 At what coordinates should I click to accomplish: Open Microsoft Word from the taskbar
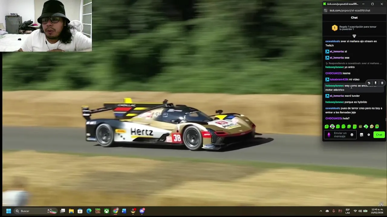coord(124,211)
